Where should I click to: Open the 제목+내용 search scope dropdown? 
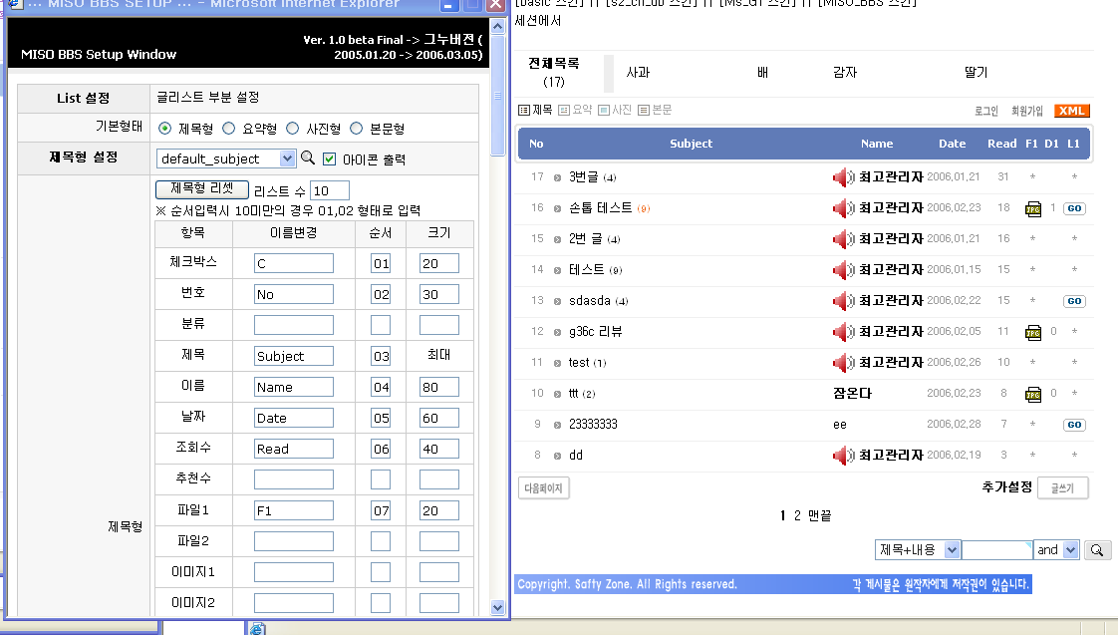pos(952,549)
